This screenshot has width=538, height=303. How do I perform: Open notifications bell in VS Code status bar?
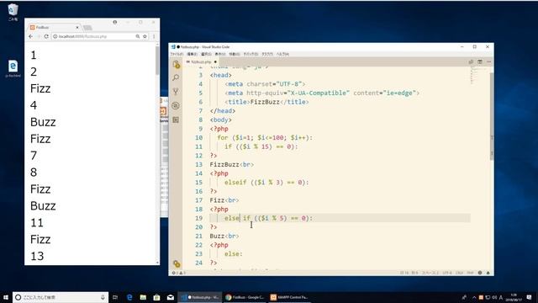coord(488,273)
